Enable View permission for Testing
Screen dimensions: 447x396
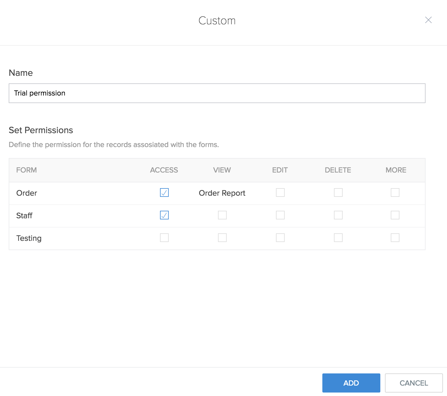pos(222,238)
